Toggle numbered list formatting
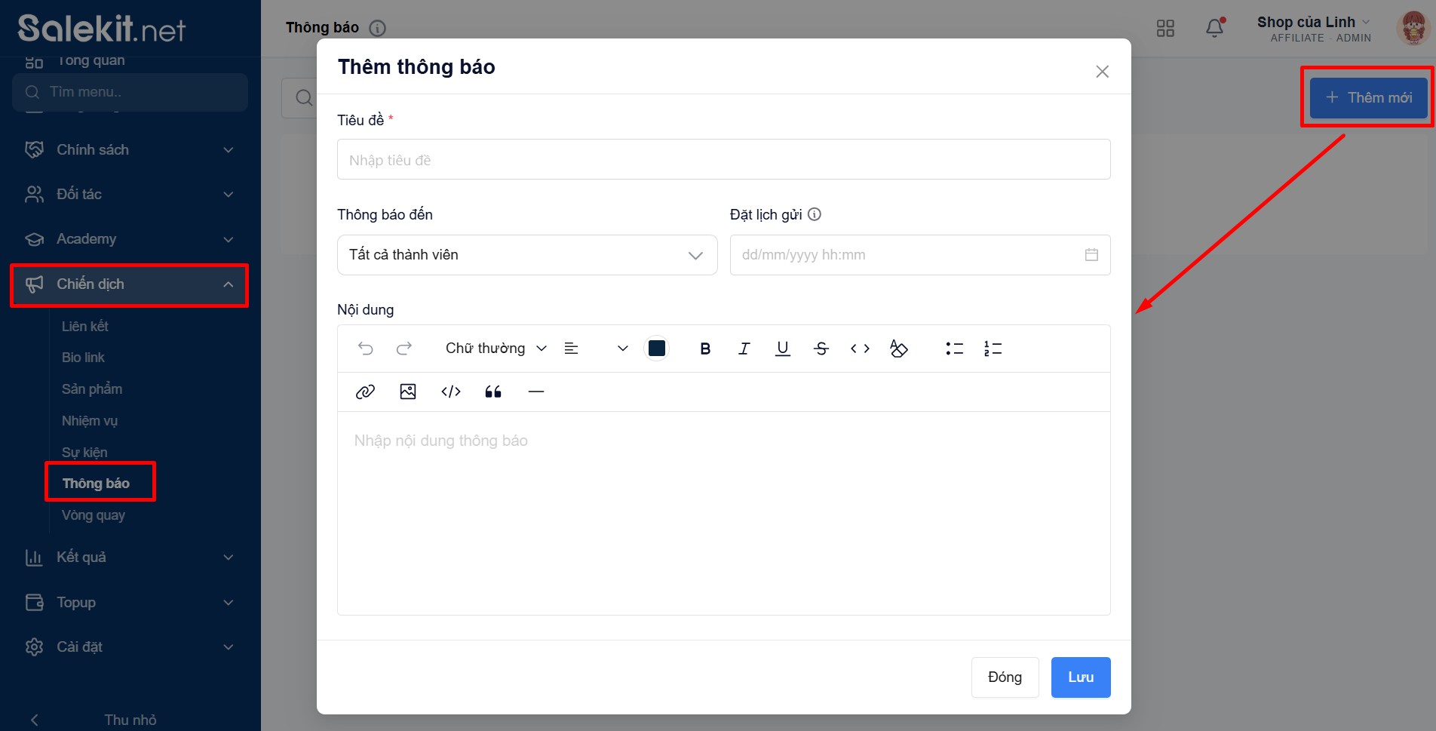The height and width of the screenshot is (731, 1436). pos(993,349)
